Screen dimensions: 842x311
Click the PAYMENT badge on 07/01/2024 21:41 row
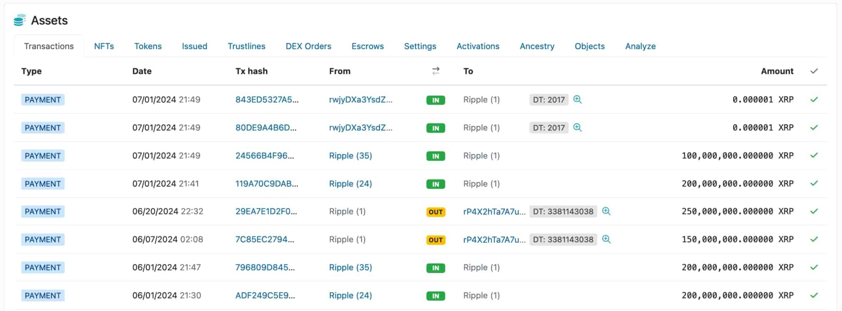(43, 184)
